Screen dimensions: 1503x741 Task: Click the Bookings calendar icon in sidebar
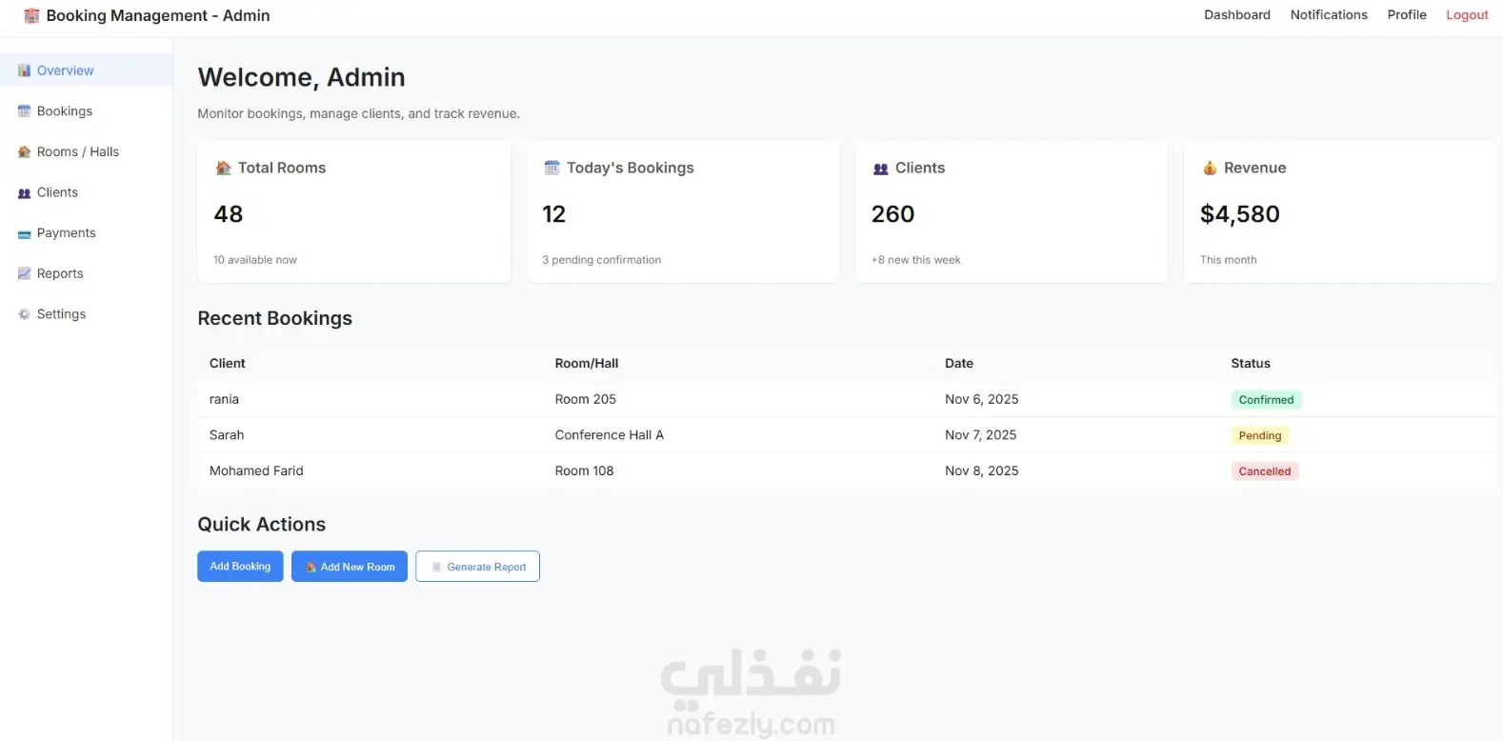(24, 111)
